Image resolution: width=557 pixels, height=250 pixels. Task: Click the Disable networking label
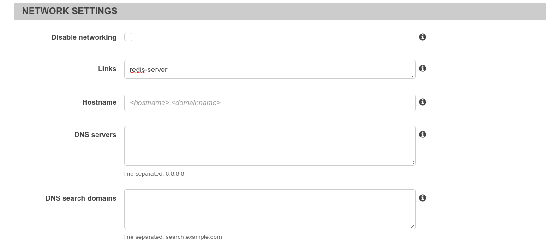84,37
